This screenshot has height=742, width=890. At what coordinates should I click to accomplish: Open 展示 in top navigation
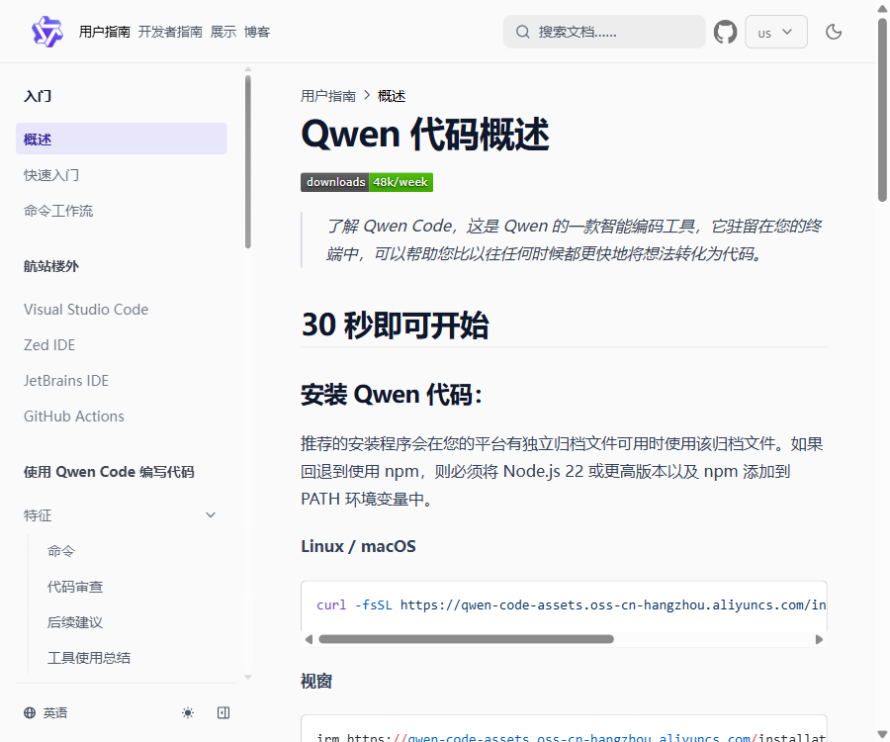[x=223, y=32]
